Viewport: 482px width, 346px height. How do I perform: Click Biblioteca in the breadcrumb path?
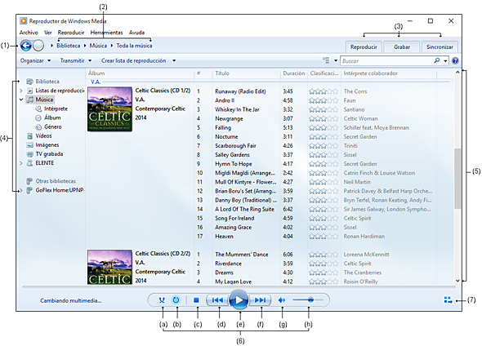click(x=69, y=46)
